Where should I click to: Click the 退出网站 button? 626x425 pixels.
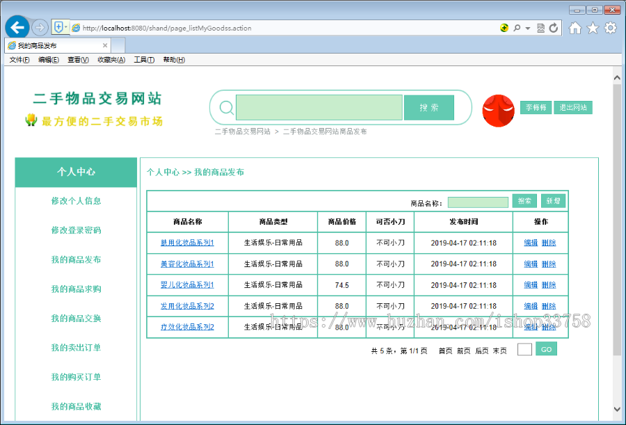(572, 107)
